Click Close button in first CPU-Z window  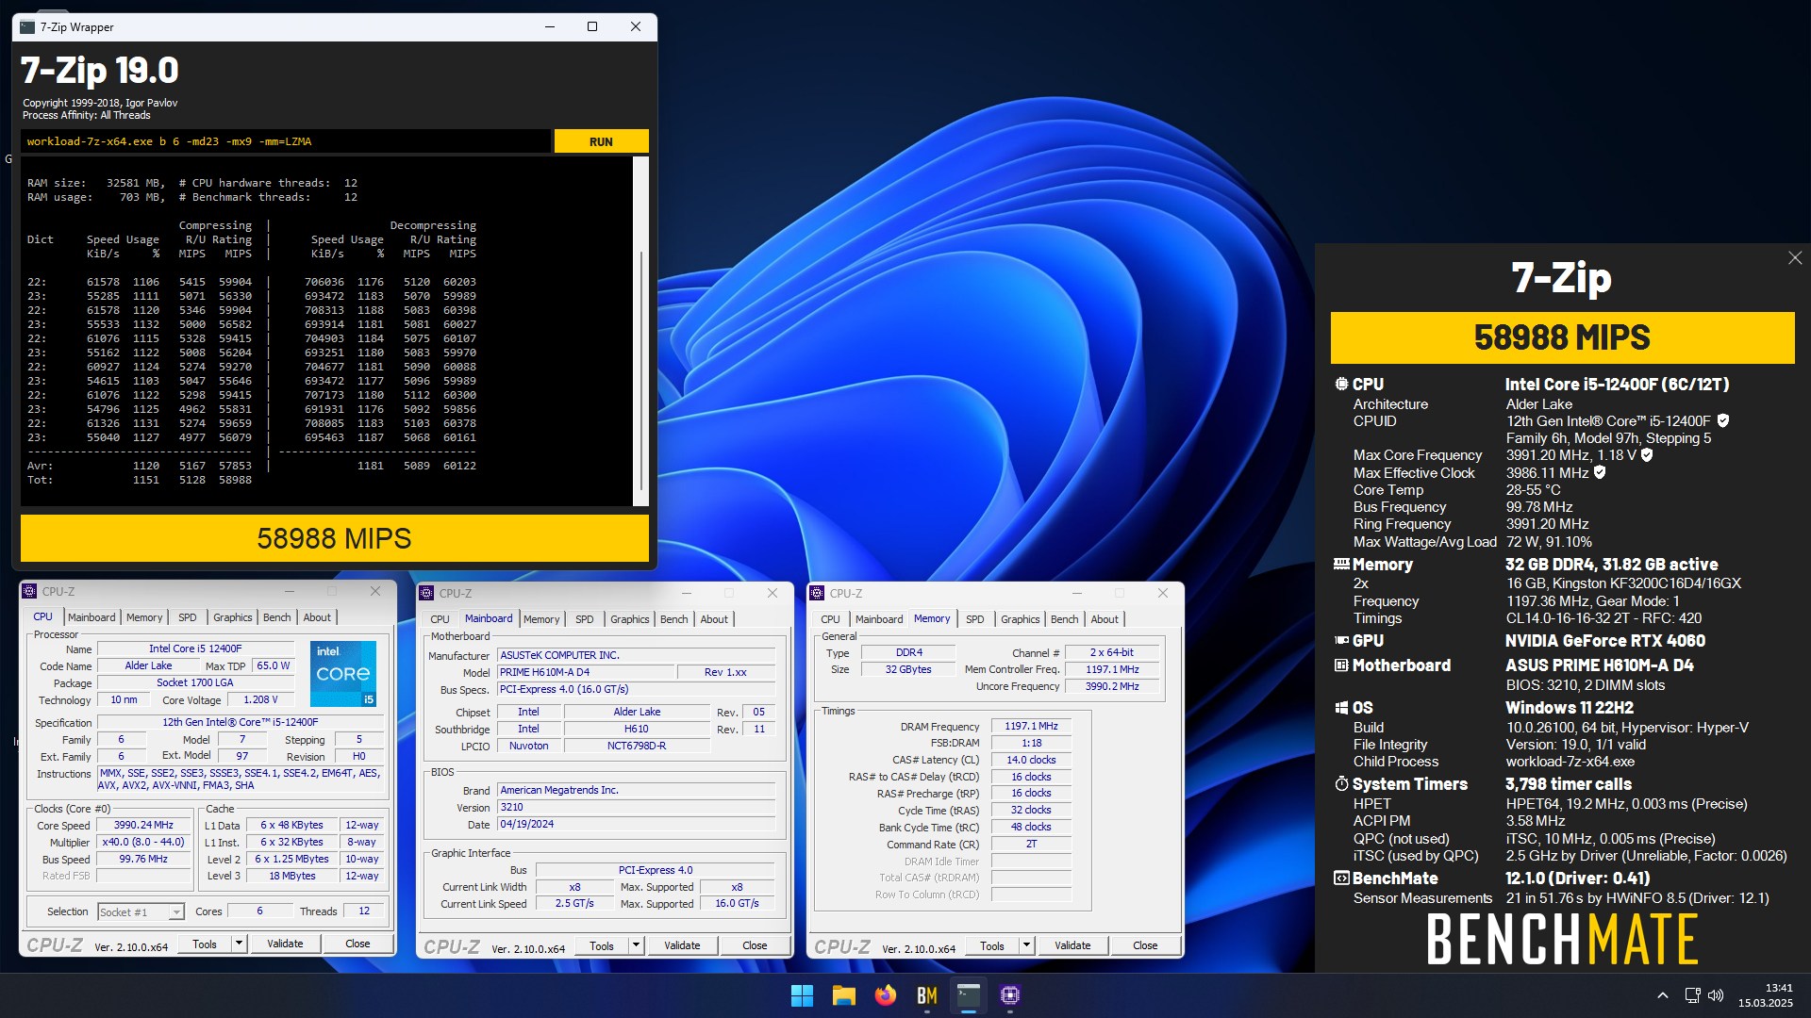coord(357,944)
